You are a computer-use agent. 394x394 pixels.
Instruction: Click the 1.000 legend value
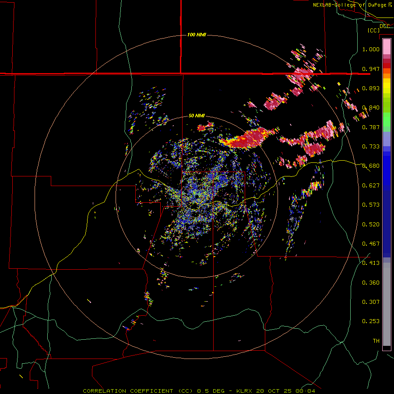(x=371, y=49)
